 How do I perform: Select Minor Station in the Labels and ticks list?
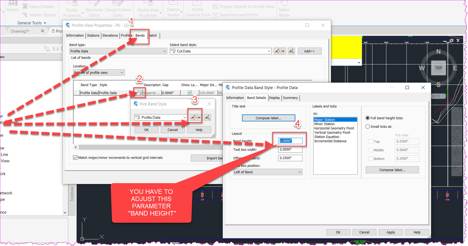(324, 124)
